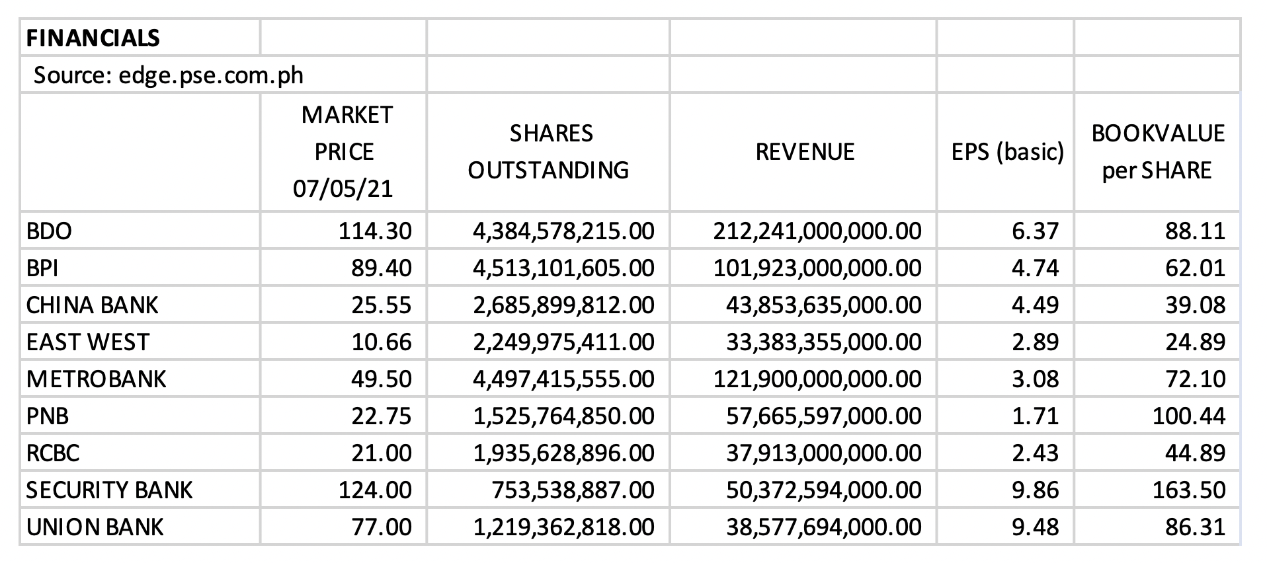Select BDO book value 88.11

pos(1157,231)
